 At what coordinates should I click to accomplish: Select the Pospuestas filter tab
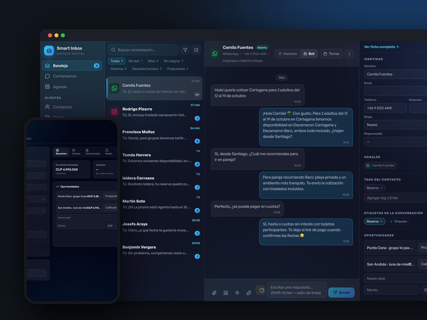[x=178, y=69]
